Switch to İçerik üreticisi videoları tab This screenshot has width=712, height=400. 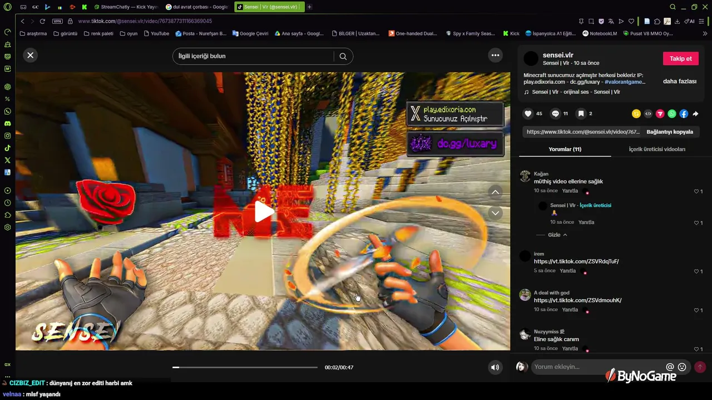657,149
